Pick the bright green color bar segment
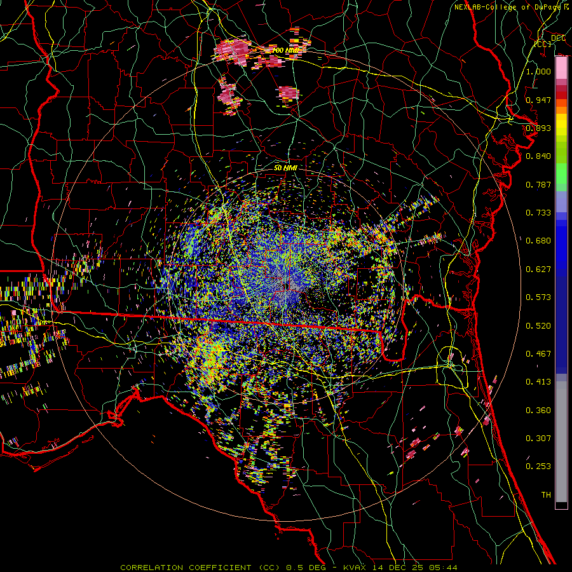Screen dimensions: 572x572 tap(561, 174)
